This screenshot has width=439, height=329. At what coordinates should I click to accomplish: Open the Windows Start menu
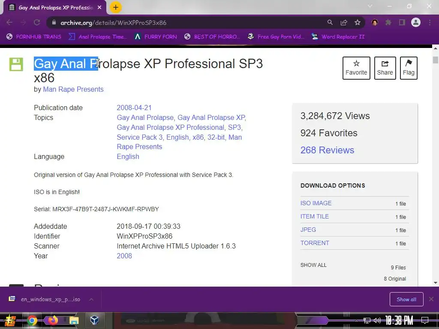point(10,320)
